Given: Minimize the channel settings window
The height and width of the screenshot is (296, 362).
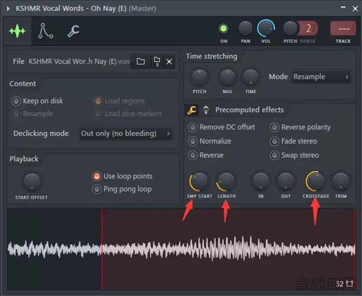Looking at the screenshot, I should [343, 8].
